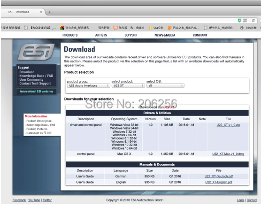Click the 'German' language cell
The image size is (261, 207).
121,176
